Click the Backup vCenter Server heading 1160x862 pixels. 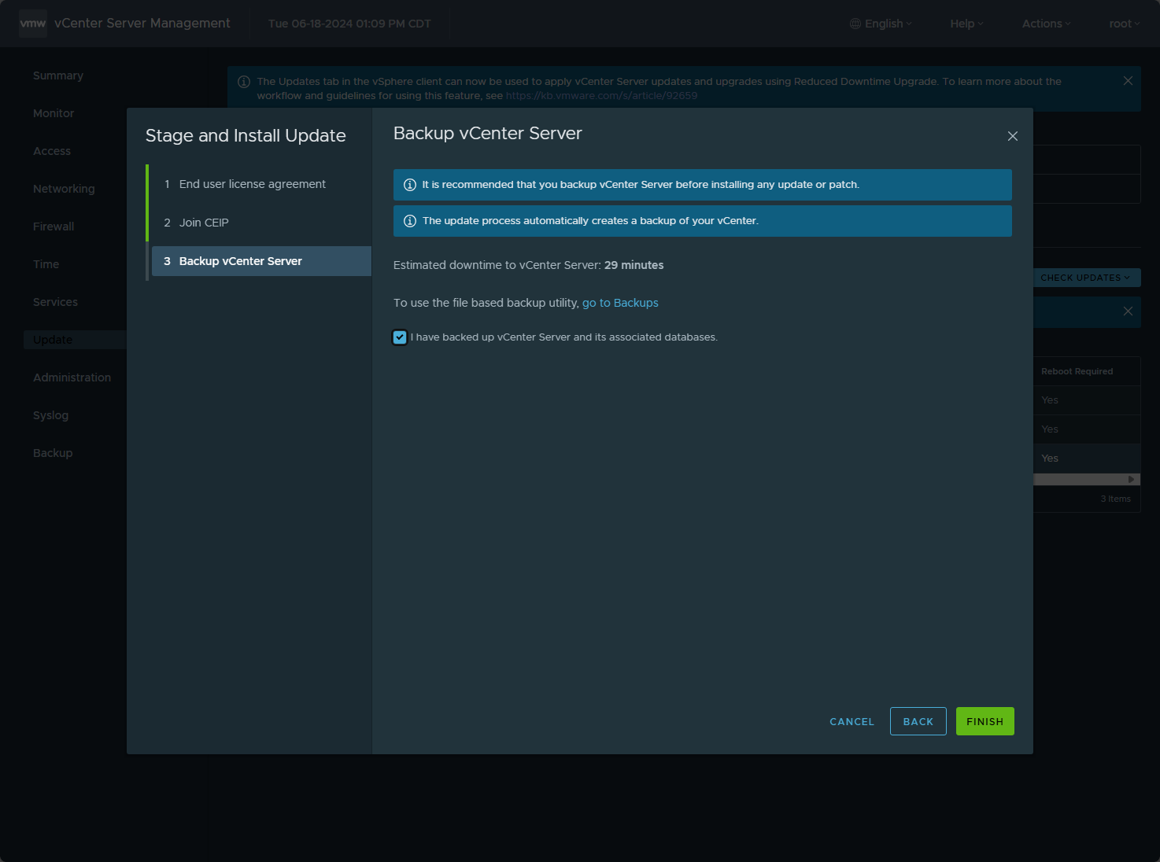tap(488, 134)
